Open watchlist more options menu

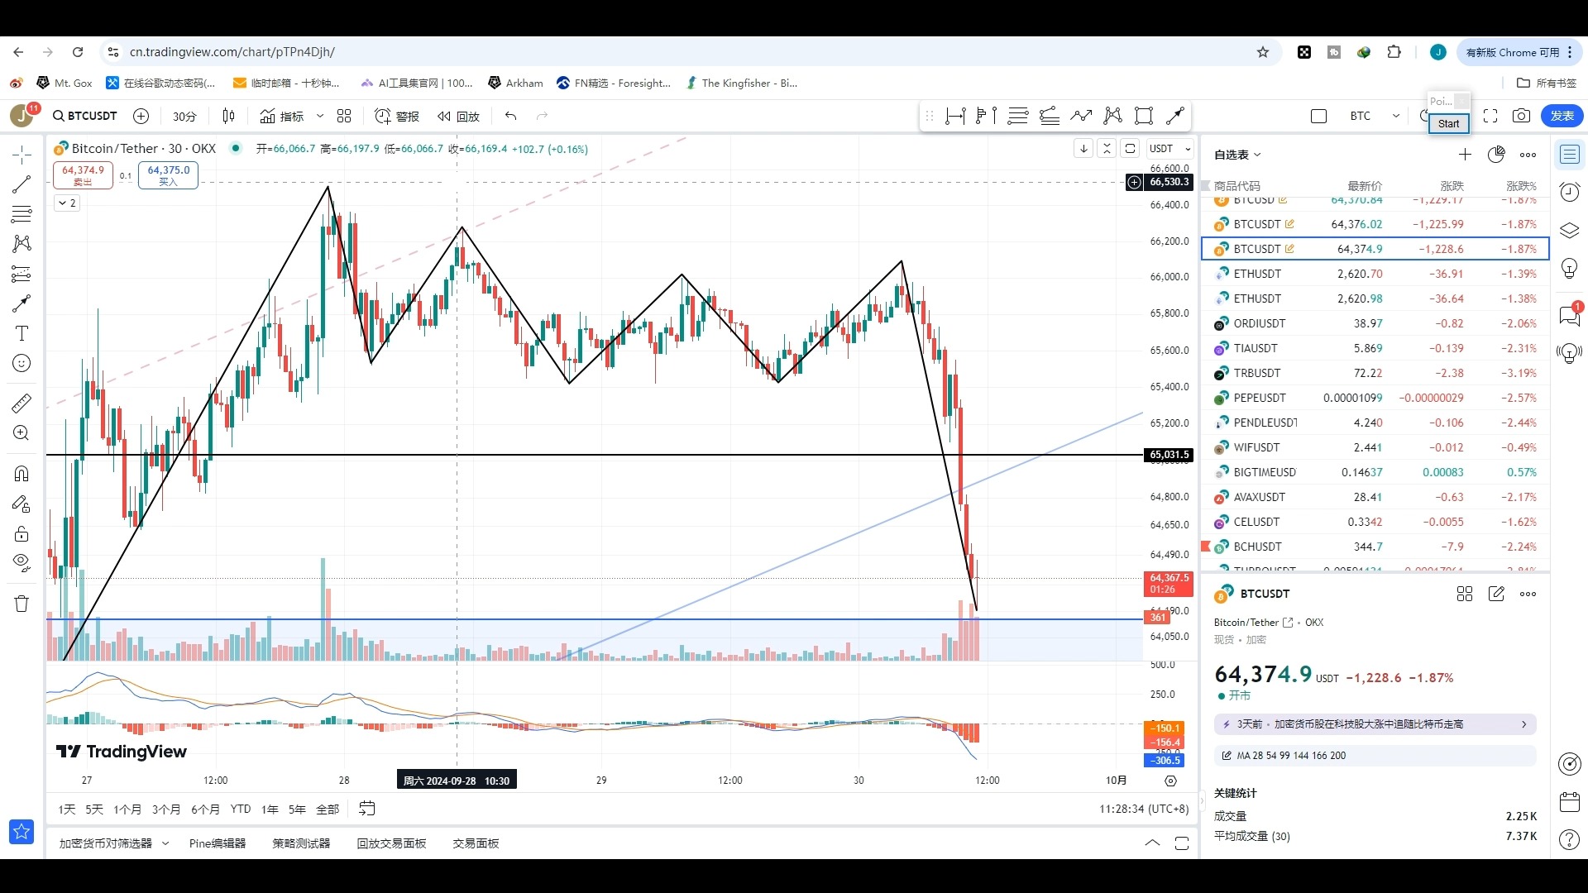click(x=1528, y=155)
